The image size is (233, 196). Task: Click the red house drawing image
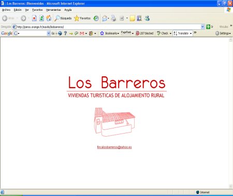tap(114, 122)
